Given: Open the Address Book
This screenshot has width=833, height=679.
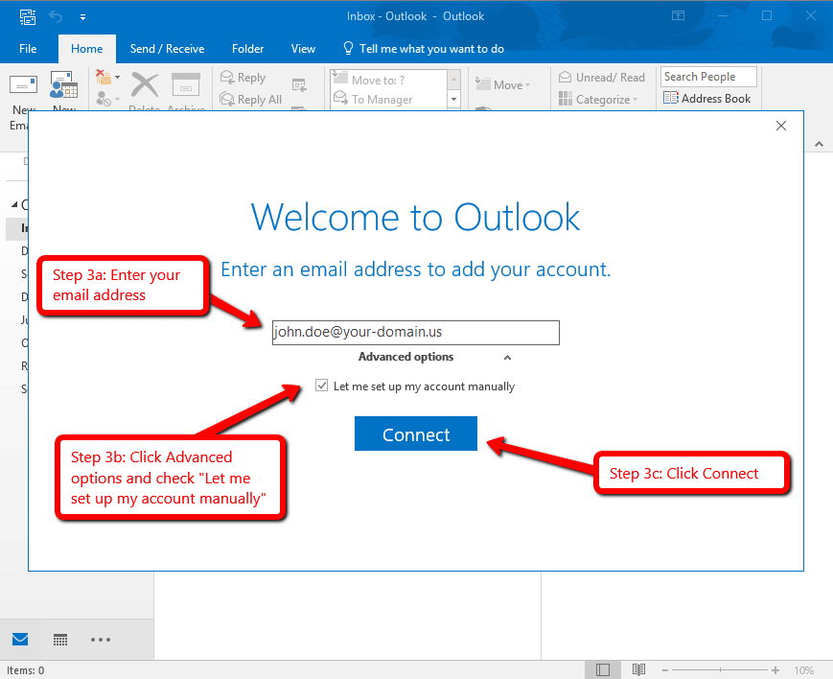Looking at the screenshot, I should point(707,99).
